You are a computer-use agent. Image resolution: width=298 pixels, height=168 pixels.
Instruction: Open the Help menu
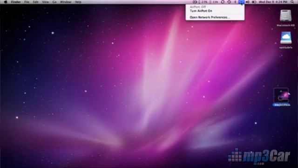coord(78,2)
